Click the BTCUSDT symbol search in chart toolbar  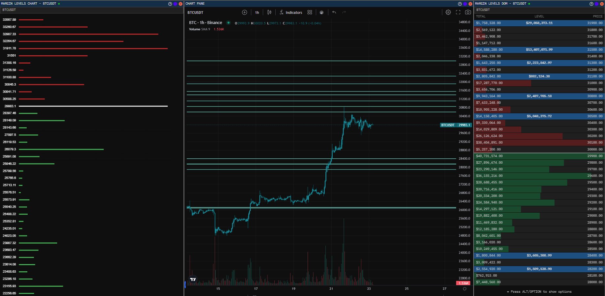[x=195, y=13]
